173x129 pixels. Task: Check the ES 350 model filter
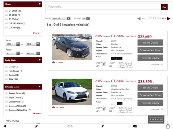(6, 19)
